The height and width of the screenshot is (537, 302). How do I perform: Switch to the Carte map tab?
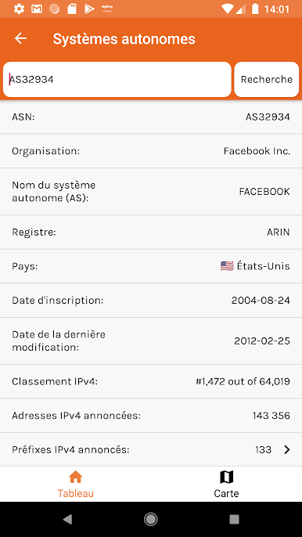[x=226, y=485]
